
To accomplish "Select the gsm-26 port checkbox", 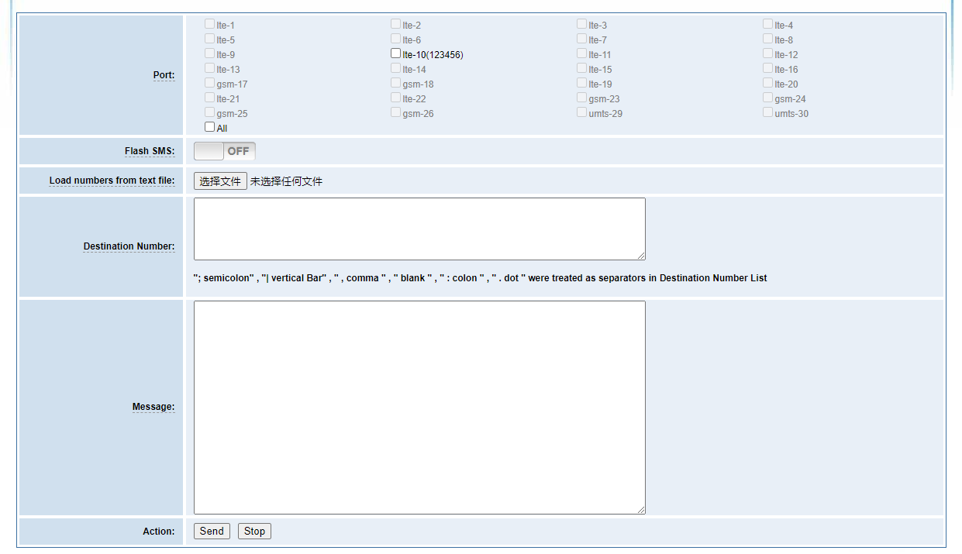I will (396, 112).
